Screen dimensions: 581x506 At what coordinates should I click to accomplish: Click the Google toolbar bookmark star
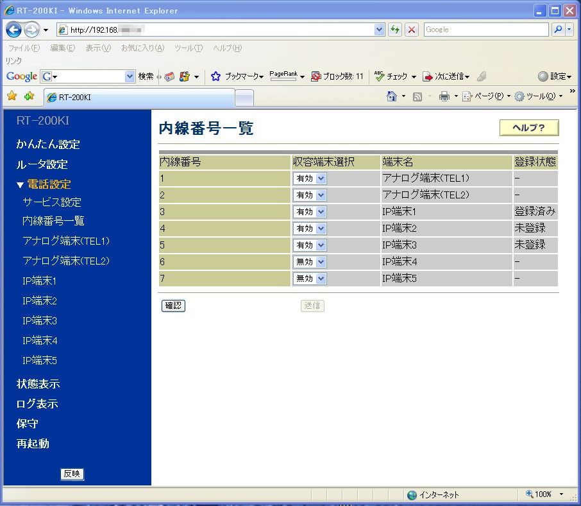click(216, 76)
